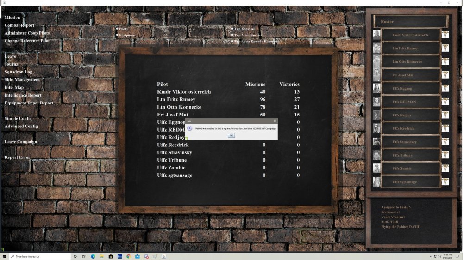Open the Equipment Depot Report
Viewport: 463px width, 260px height.
click(29, 103)
